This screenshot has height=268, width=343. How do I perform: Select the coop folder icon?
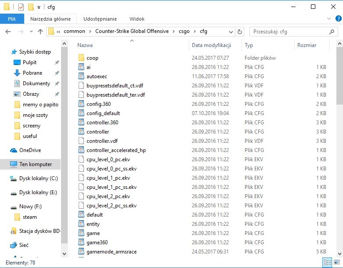[81, 58]
